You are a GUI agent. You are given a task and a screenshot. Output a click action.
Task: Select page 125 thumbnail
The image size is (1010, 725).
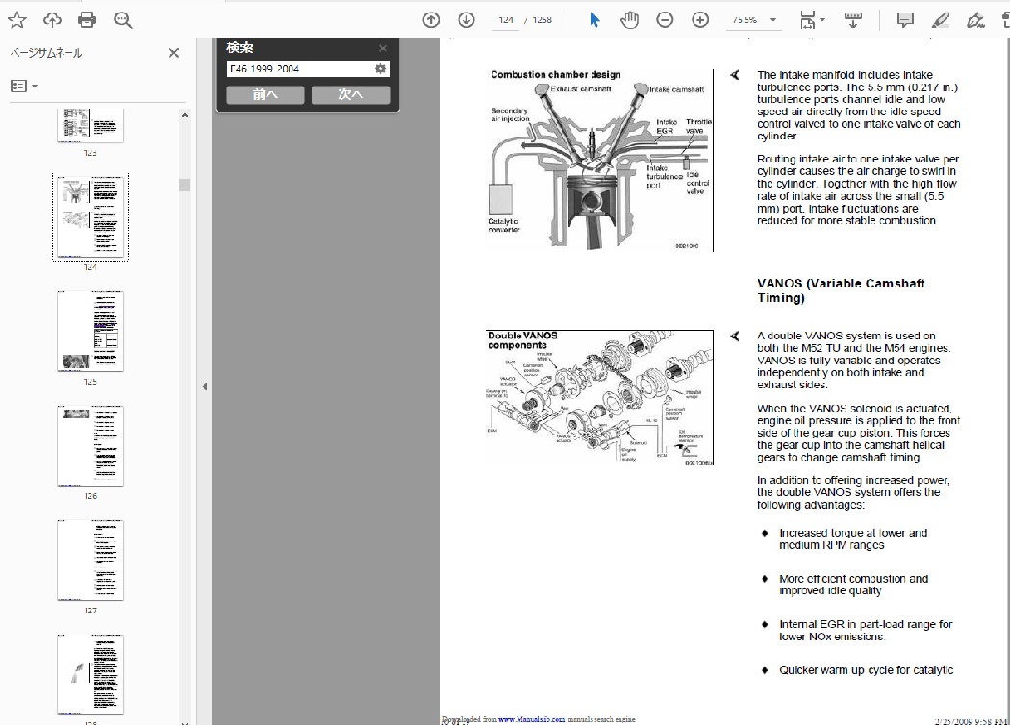90,331
